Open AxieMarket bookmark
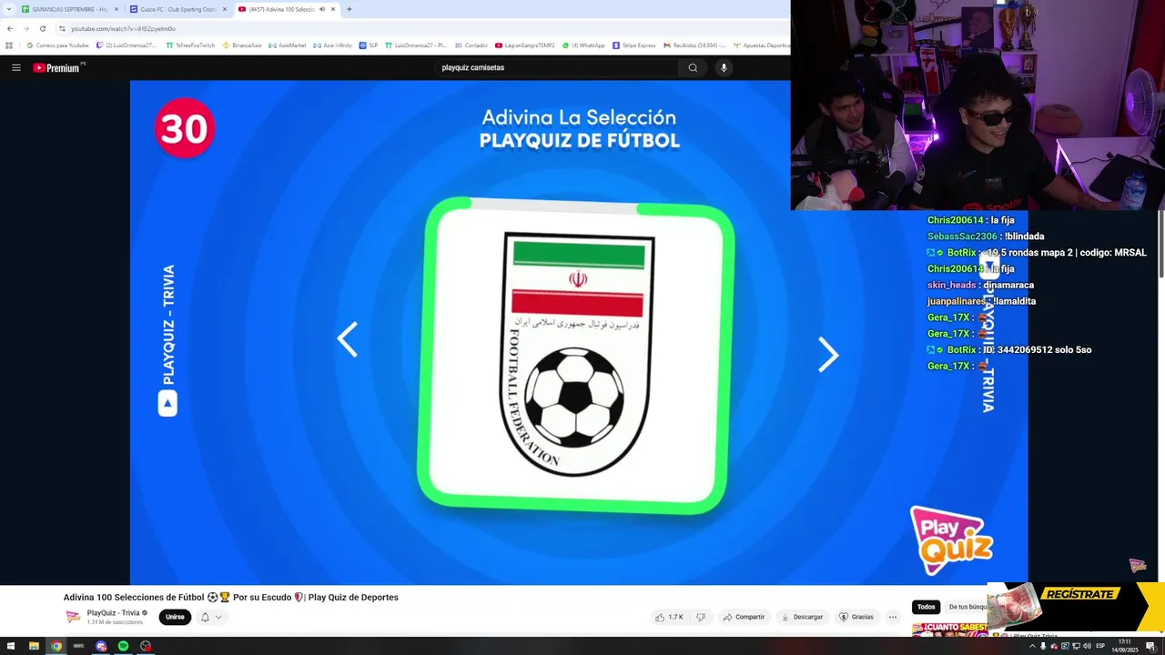 tap(287, 45)
